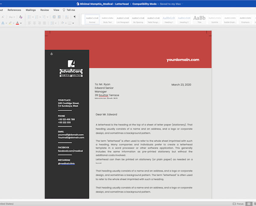Toggle justified paragraph alignment
The image size is (256, 206).
[45, 23]
